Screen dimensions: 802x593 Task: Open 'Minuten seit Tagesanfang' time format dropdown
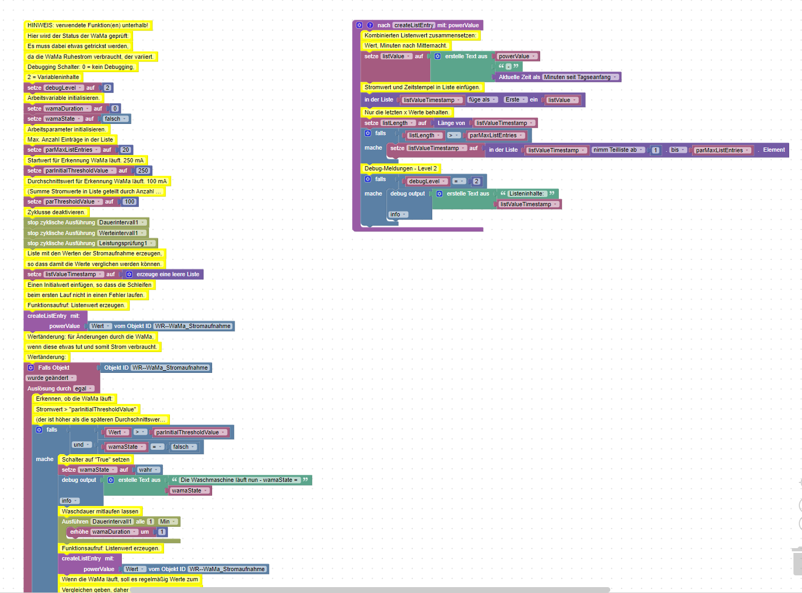(581, 77)
